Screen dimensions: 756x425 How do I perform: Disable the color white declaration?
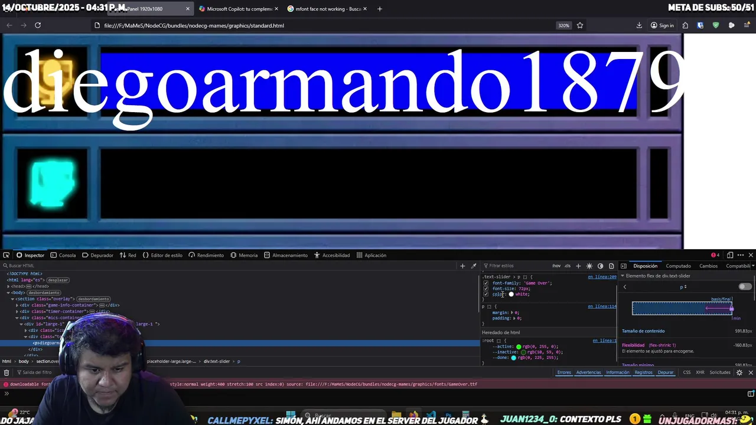tap(486, 294)
